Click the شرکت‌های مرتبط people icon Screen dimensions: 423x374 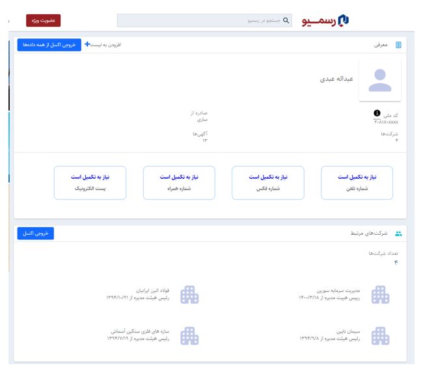(398, 233)
